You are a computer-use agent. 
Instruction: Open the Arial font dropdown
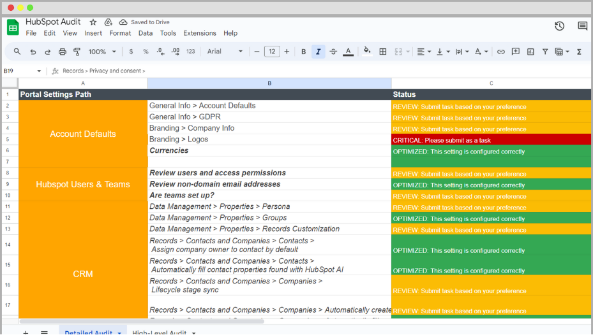tap(225, 52)
